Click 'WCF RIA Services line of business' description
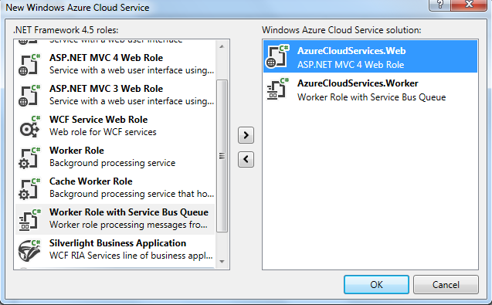Viewport: 492px width, 305px height. pos(131,256)
